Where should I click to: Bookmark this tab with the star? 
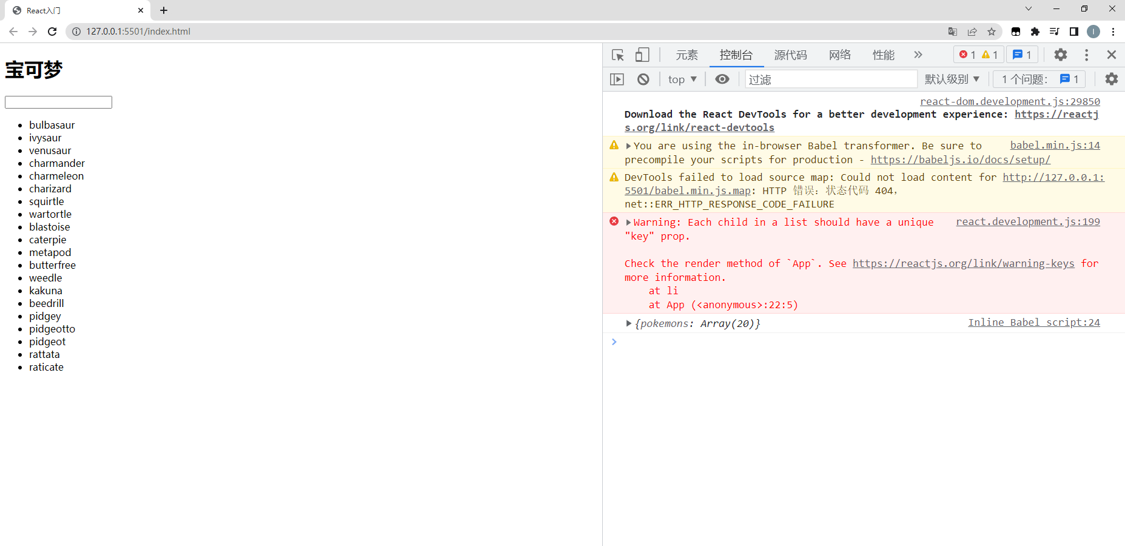pos(992,32)
